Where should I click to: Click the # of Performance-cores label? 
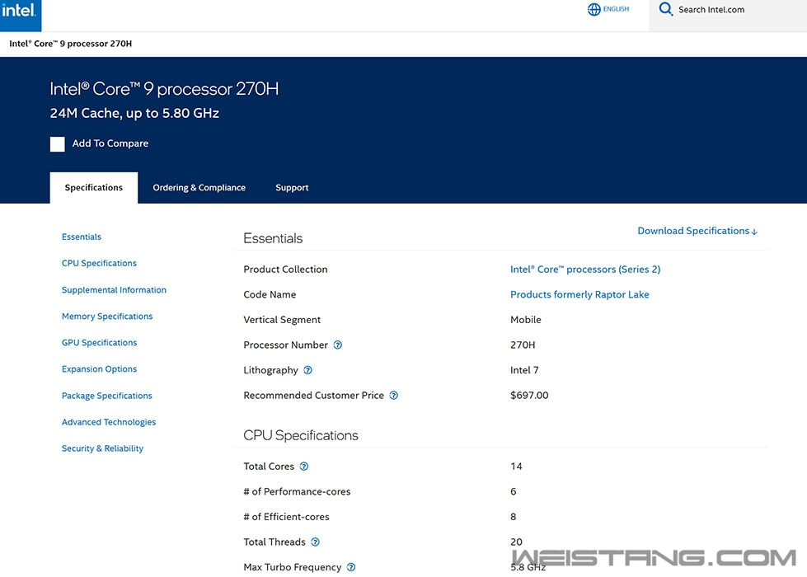coord(297,491)
